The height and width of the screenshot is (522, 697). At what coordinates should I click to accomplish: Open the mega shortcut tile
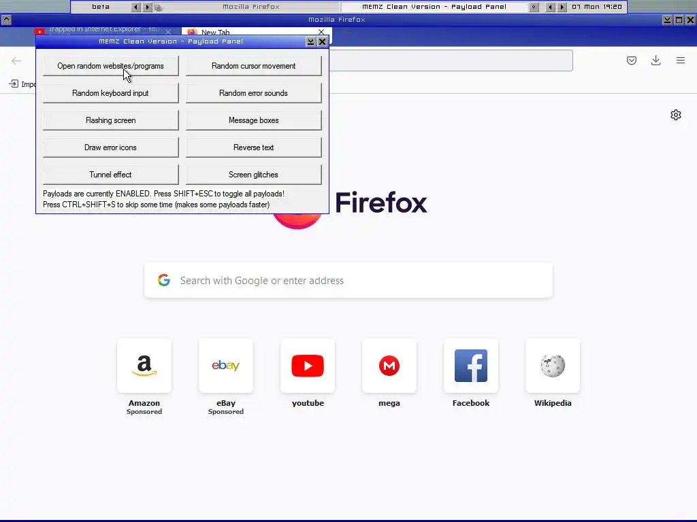389,366
